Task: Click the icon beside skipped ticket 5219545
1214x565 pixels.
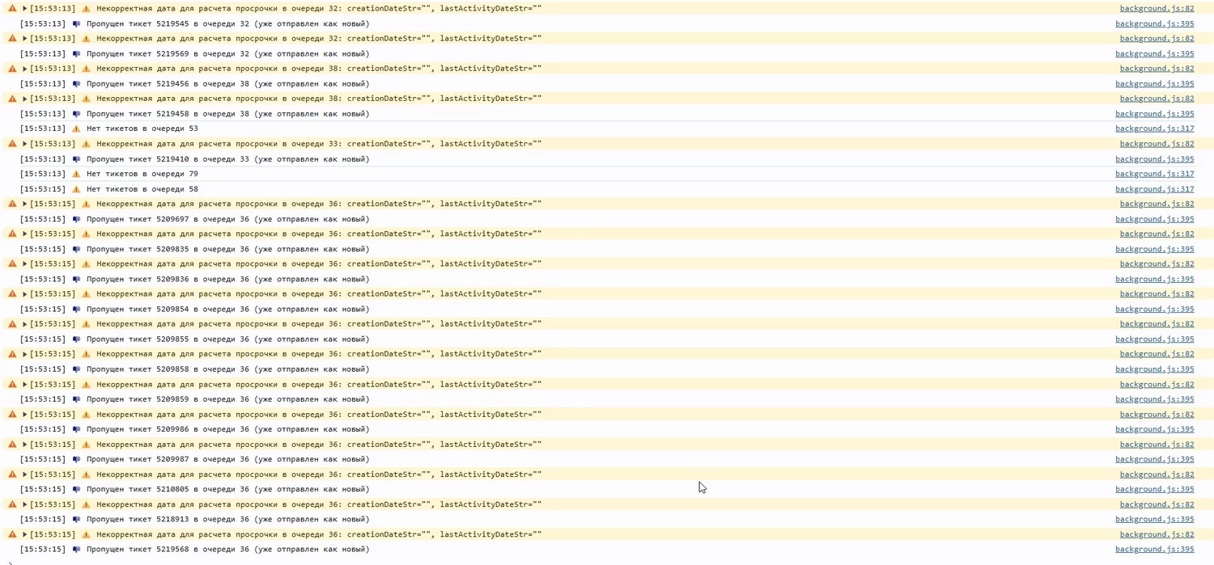Action: coord(76,24)
